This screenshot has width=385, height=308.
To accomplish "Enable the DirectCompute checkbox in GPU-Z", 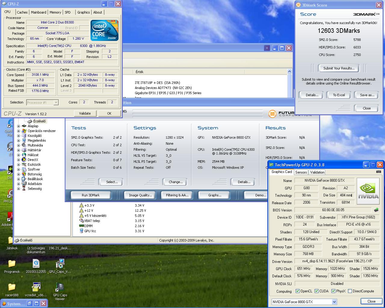I will click(350, 291).
